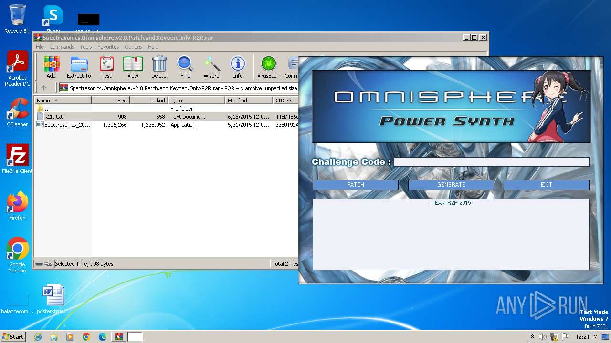Click the network tray icon
The height and width of the screenshot is (343, 611).
point(554,337)
